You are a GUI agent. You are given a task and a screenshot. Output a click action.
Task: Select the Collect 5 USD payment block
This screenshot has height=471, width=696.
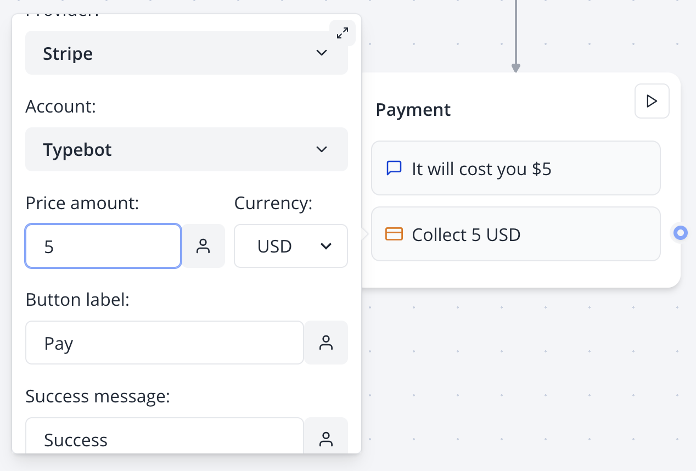[516, 234]
